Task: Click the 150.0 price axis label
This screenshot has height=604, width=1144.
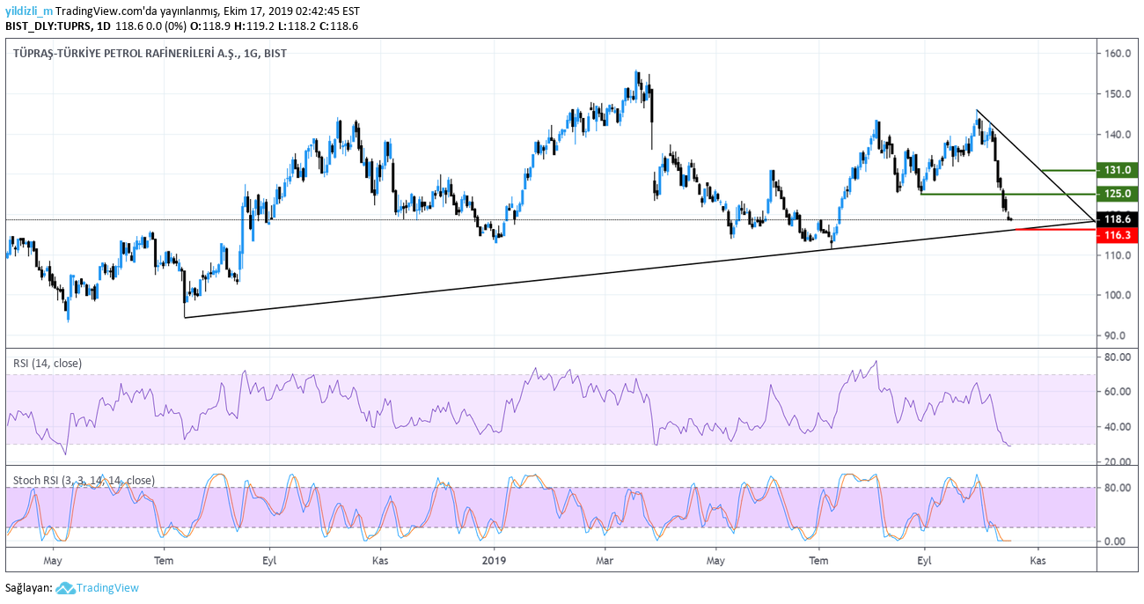Action: coord(1119,94)
